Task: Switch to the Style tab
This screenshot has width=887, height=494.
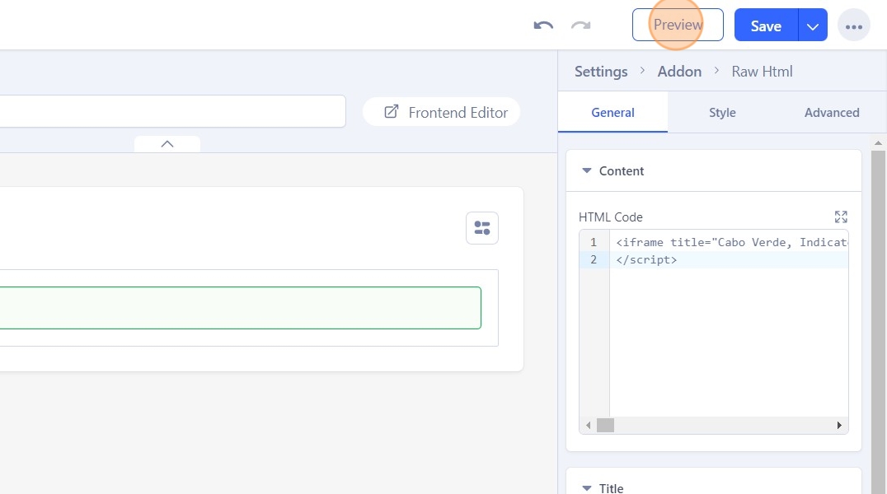Action: [x=722, y=113]
